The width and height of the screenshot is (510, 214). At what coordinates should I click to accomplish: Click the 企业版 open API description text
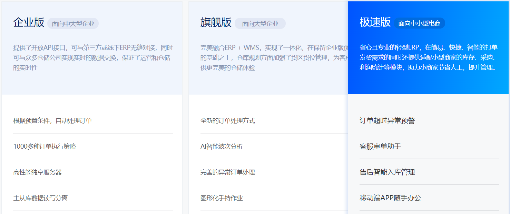click(x=93, y=58)
